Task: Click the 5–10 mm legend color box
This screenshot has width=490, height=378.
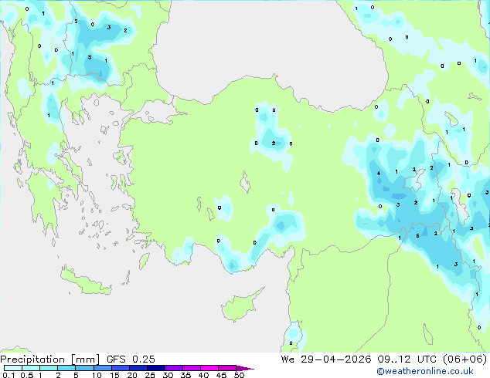Action: click(84, 368)
